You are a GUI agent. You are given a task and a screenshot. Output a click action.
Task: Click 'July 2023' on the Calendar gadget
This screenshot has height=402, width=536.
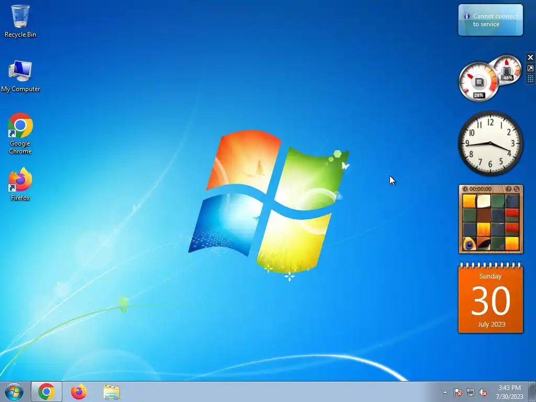[491, 324]
